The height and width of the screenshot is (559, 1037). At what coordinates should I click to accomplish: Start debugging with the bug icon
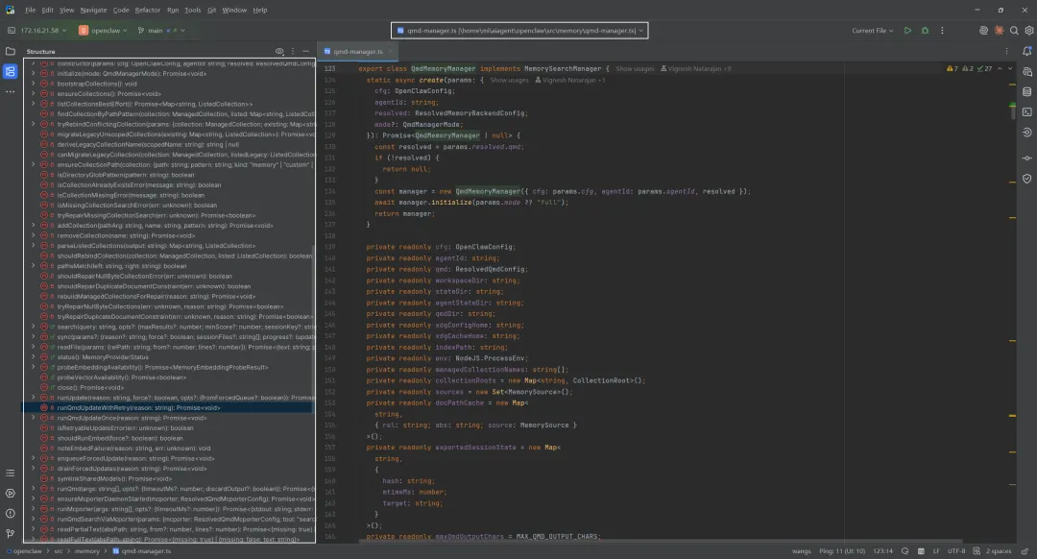coord(924,31)
